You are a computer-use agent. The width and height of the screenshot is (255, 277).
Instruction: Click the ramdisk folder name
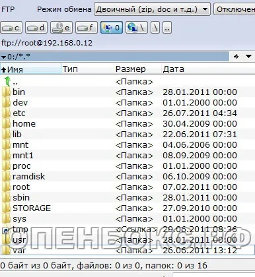click(28, 177)
